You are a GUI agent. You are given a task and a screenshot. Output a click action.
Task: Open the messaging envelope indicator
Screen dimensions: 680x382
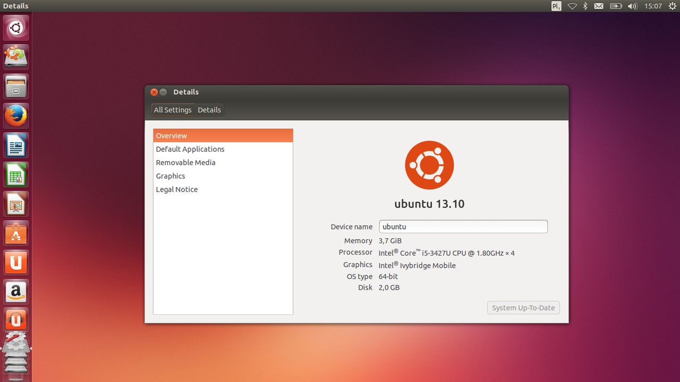[x=599, y=6]
